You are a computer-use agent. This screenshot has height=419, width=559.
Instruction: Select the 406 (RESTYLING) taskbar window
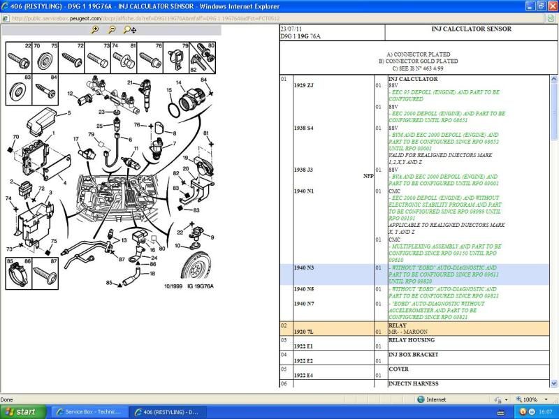(168, 412)
